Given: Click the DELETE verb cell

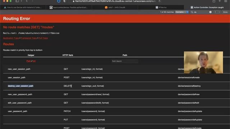Looking at the screenshot, I should click(68, 86).
